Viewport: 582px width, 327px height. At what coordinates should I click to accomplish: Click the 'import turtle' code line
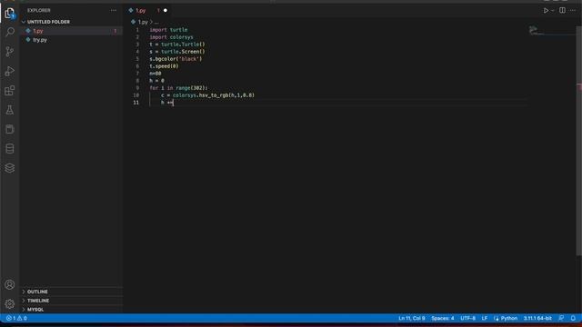coord(168,30)
